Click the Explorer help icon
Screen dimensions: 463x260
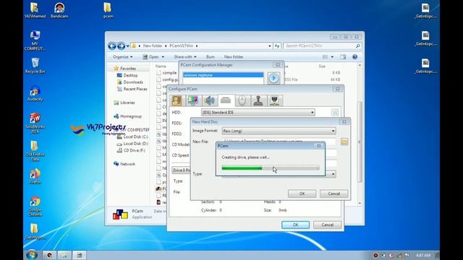tap(354, 57)
